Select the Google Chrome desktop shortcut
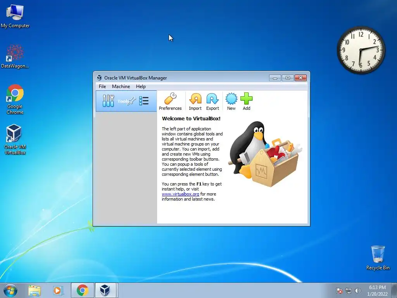397x298 pixels. pyautogui.click(x=15, y=99)
